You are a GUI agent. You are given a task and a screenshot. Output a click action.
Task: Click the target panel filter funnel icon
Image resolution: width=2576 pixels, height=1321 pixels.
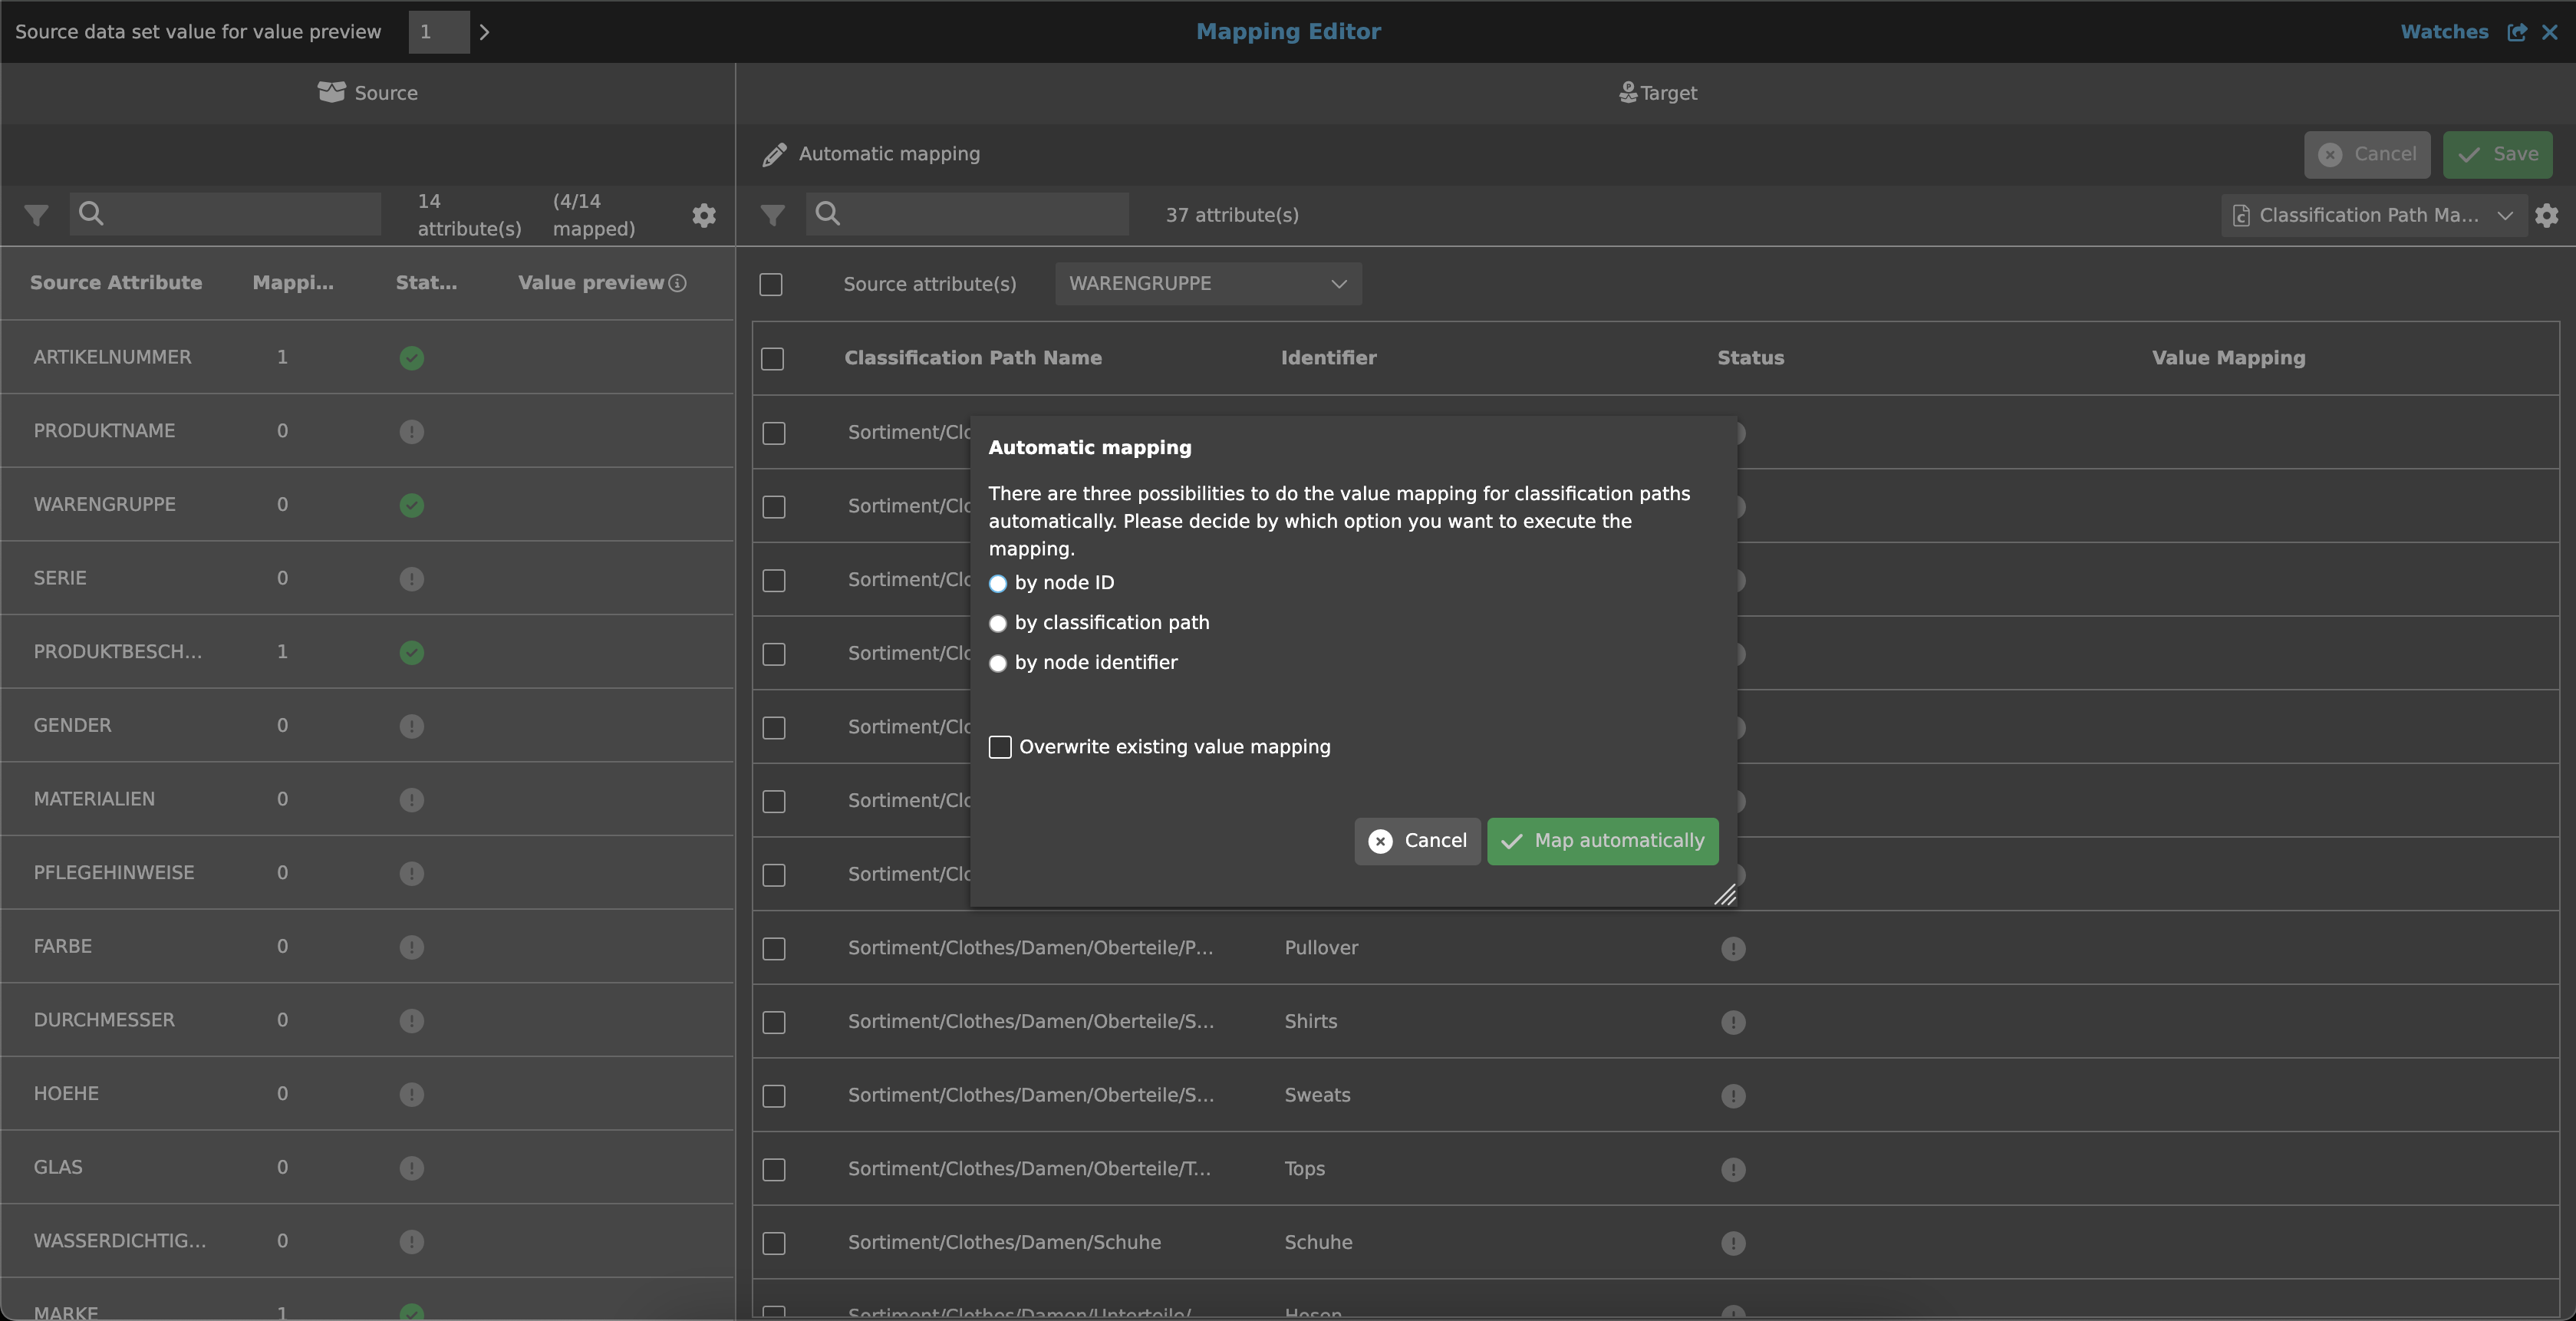(772, 215)
